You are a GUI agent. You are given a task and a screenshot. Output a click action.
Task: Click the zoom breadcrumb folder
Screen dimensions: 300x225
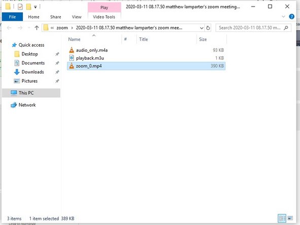pos(62,28)
